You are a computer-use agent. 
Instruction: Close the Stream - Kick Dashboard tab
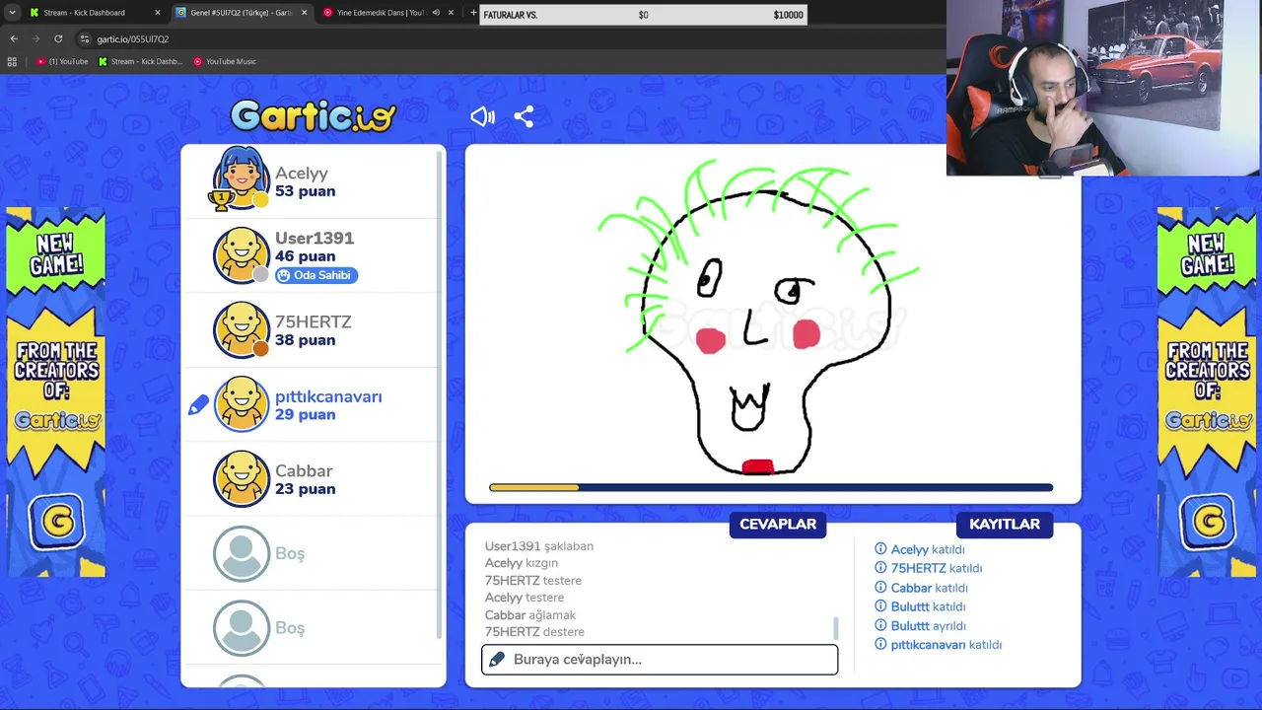pyautogui.click(x=157, y=13)
